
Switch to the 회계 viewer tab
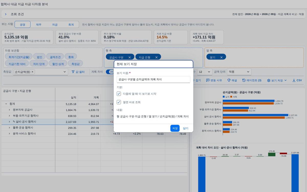click(71, 25)
